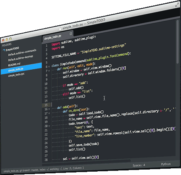Click 'self.save_todo(todo)' line

tap(84, 145)
